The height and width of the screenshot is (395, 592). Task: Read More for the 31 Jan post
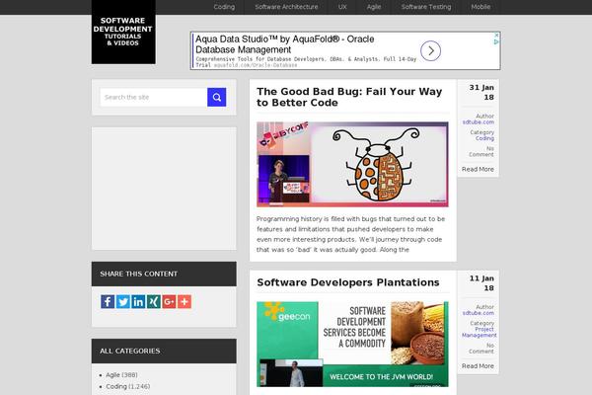[x=478, y=169]
